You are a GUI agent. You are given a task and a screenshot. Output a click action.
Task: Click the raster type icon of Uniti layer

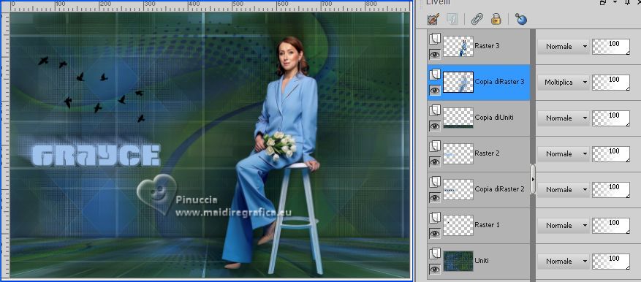(435, 254)
